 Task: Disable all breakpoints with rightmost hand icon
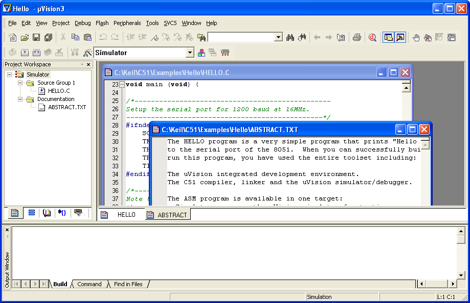pos(451,37)
